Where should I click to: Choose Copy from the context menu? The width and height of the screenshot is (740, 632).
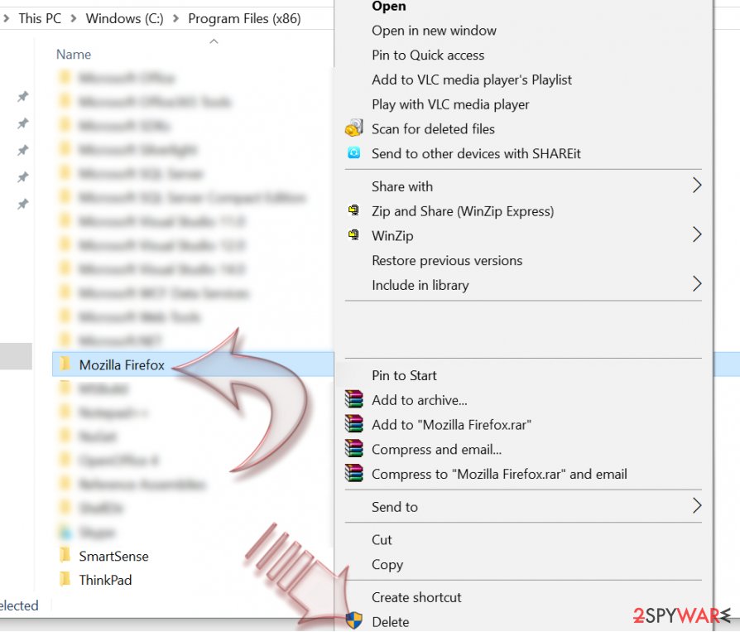[x=387, y=565]
